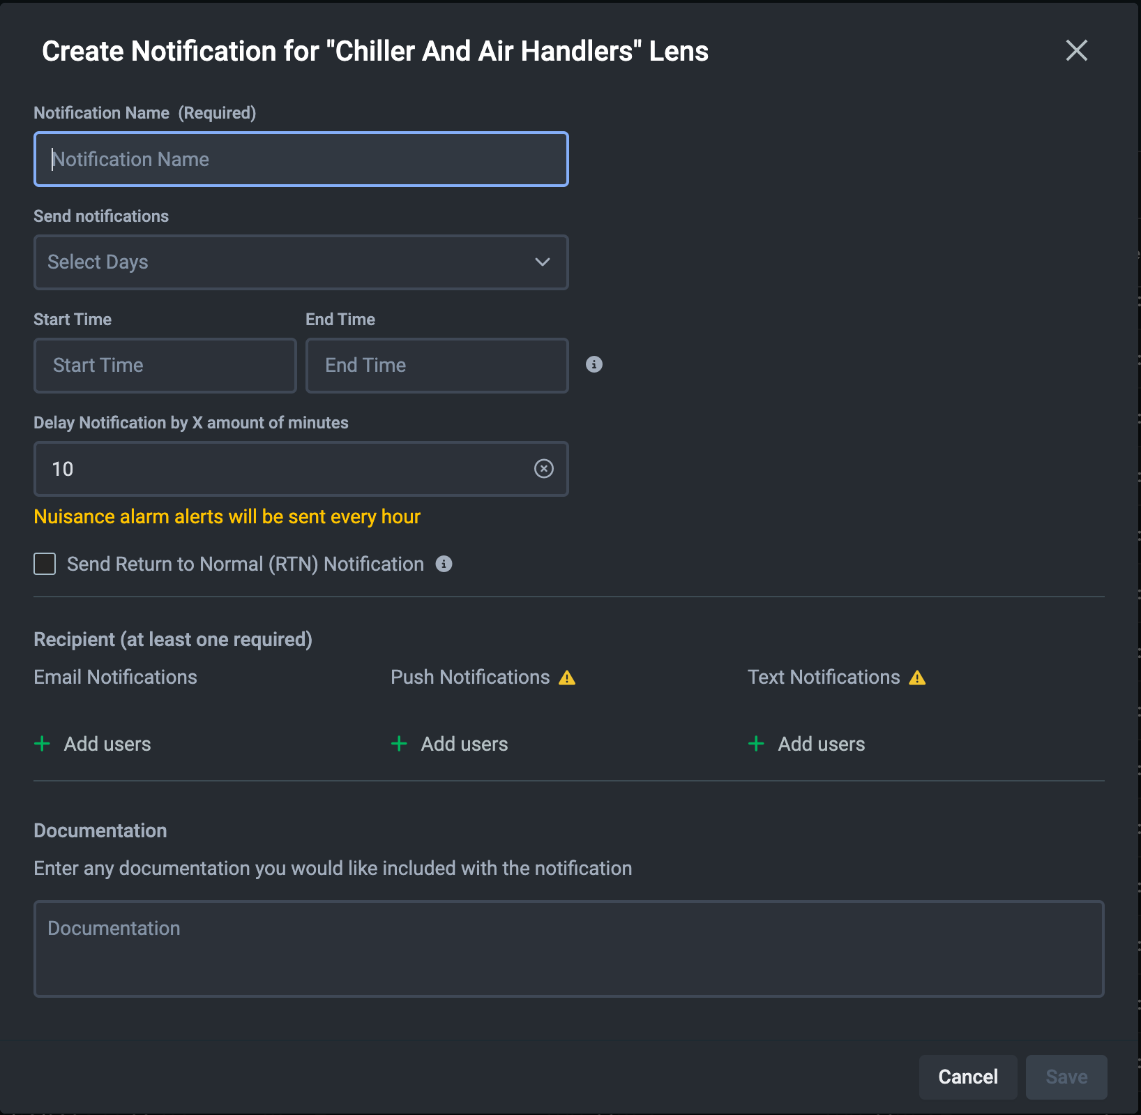1141x1115 pixels.
Task: Close the Create Notification dialog
Action: pyautogui.click(x=1076, y=50)
